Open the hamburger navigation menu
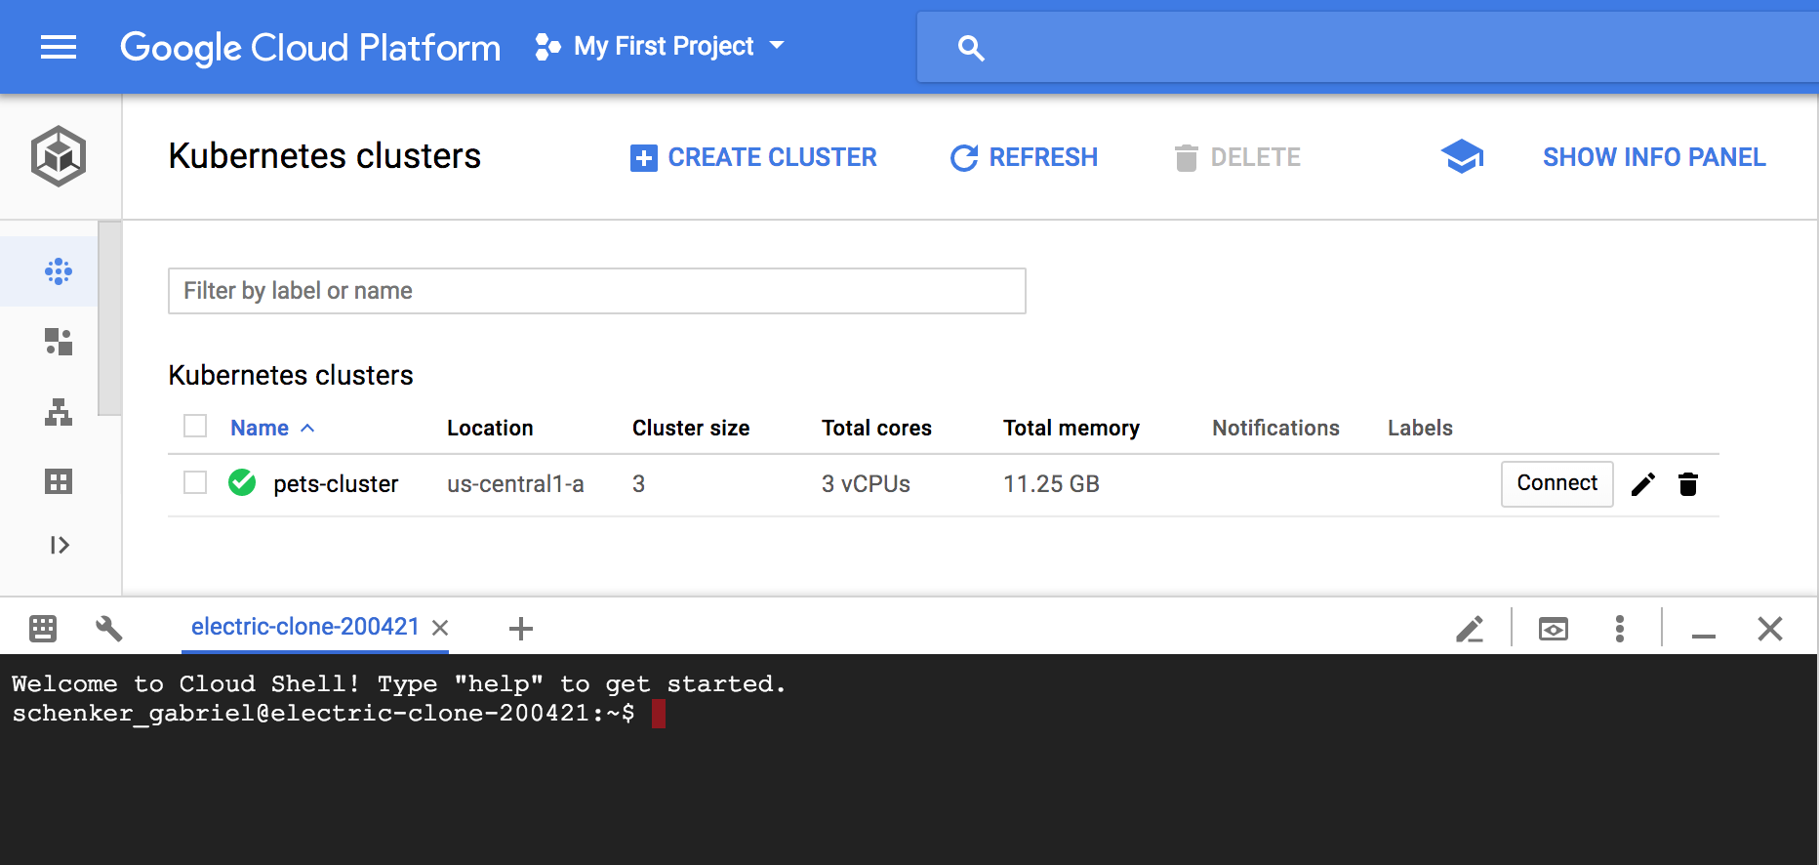This screenshot has width=1819, height=865. coord(59,47)
